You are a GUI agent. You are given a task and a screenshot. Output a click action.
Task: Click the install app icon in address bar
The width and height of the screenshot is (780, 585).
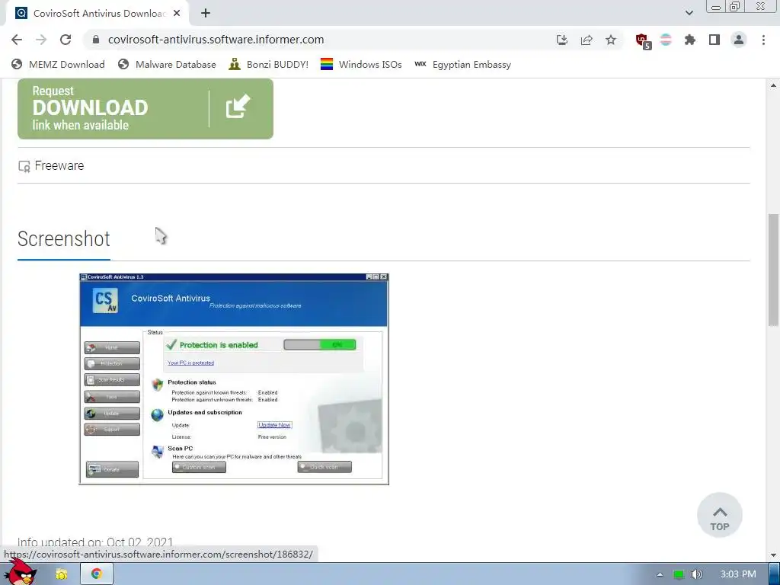click(x=562, y=40)
